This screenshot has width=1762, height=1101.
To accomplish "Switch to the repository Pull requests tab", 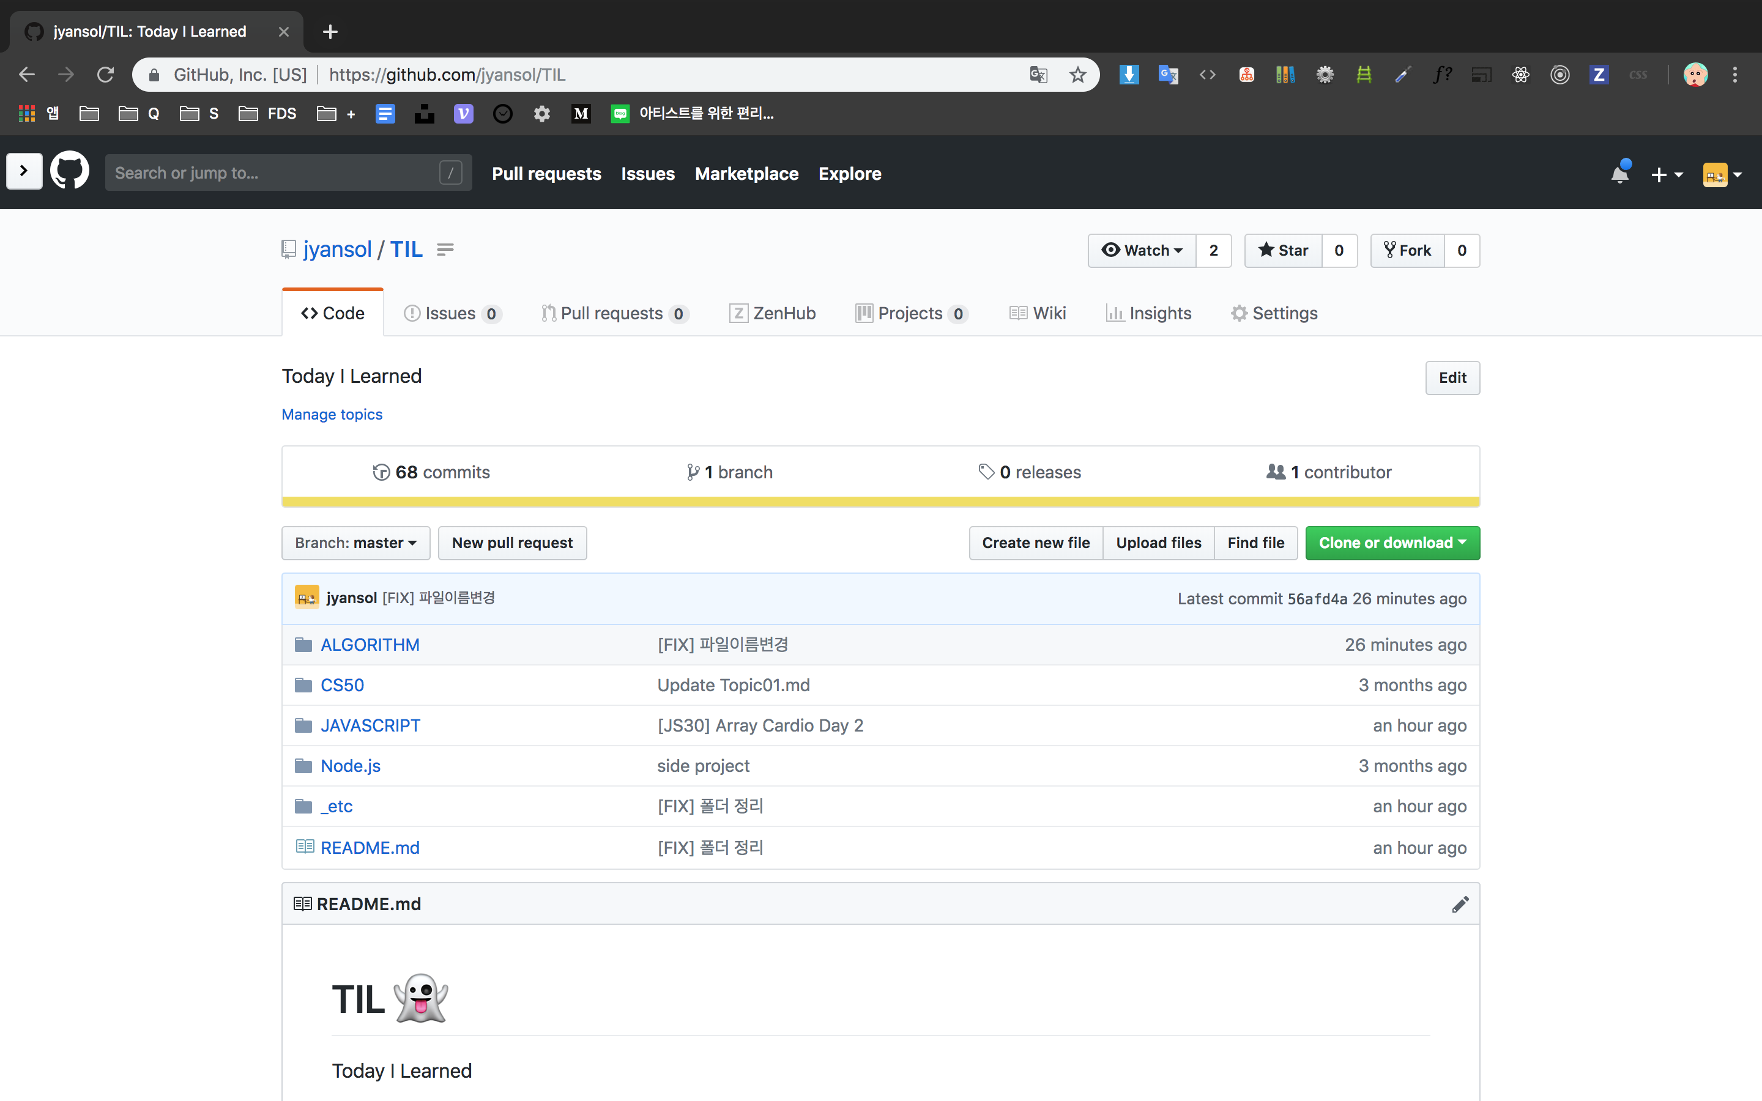I will click(614, 313).
